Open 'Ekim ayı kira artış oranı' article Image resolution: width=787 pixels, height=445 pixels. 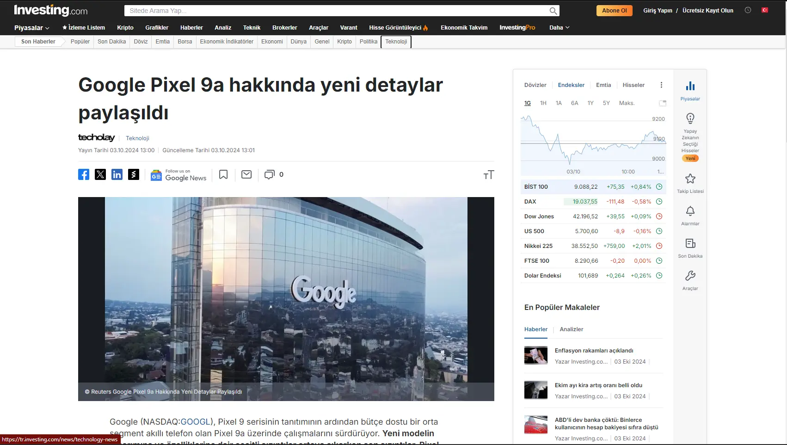[x=598, y=385]
